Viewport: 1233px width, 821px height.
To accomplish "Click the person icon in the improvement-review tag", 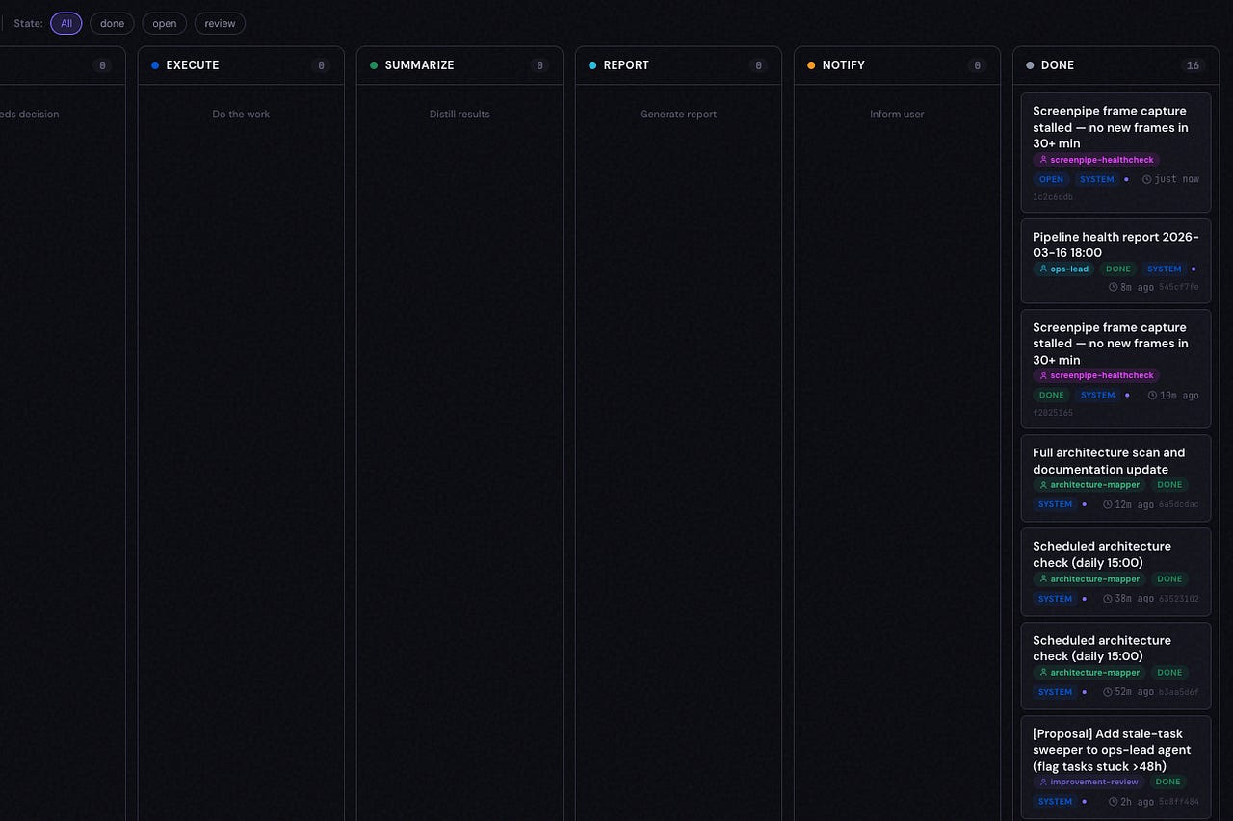I will pyautogui.click(x=1043, y=783).
